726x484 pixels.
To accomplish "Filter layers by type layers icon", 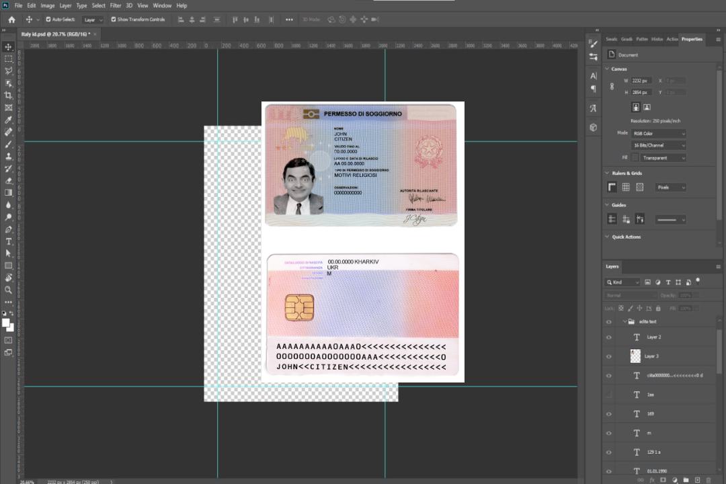I will point(668,282).
